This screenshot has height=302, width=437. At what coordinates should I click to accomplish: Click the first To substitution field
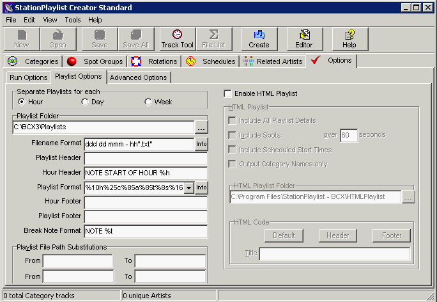[170, 261]
